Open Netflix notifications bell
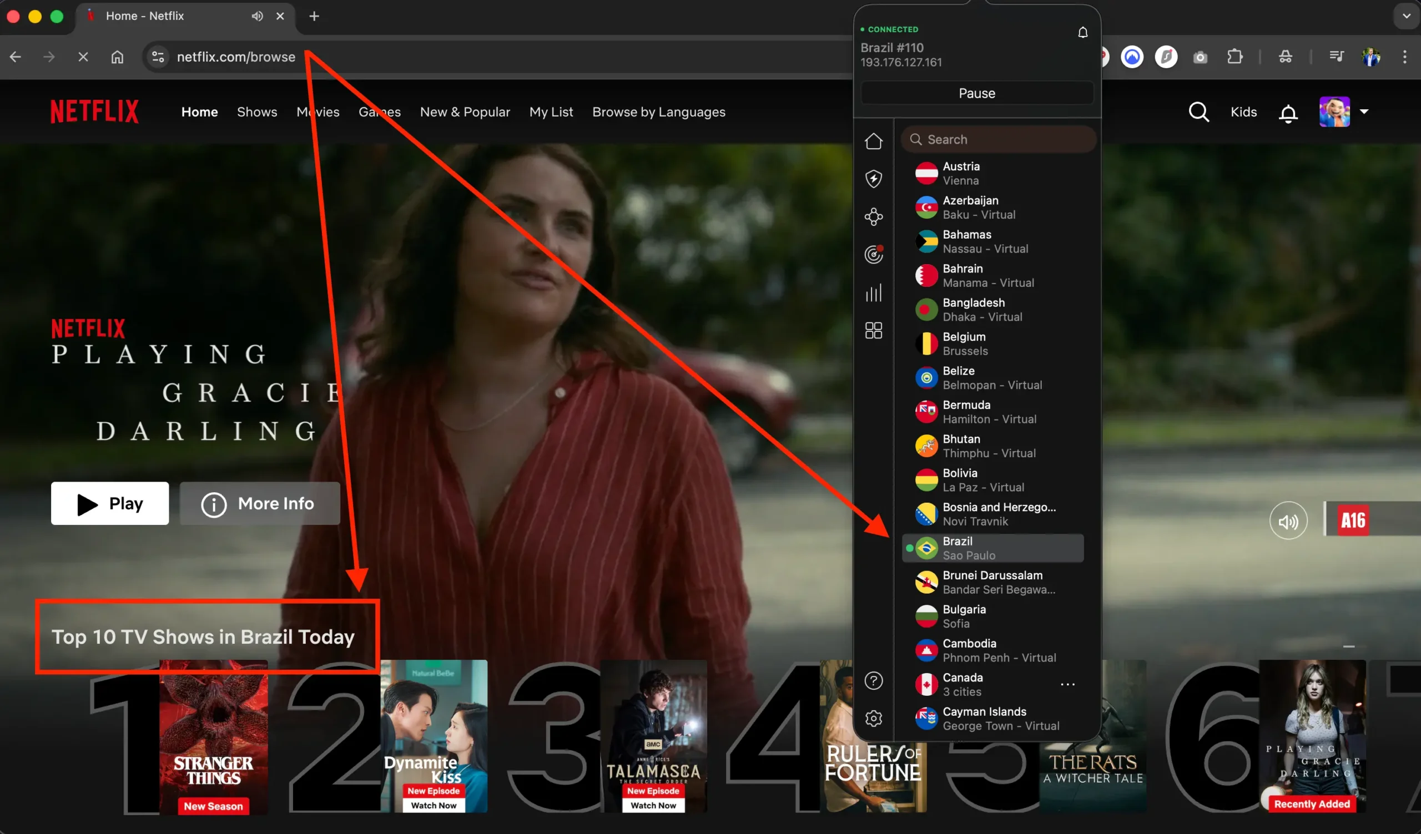 [x=1288, y=113]
